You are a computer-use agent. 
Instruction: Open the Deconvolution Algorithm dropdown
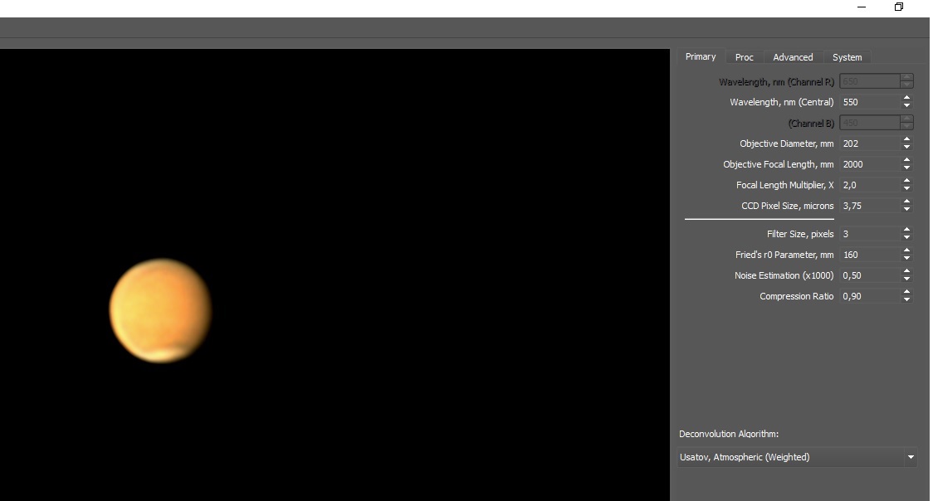[x=797, y=457]
